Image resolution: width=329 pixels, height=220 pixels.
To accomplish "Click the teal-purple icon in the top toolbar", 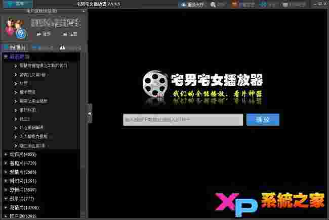I will coord(263,5).
